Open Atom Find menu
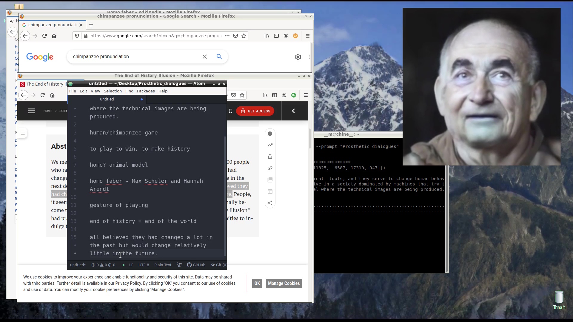 (x=129, y=91)
